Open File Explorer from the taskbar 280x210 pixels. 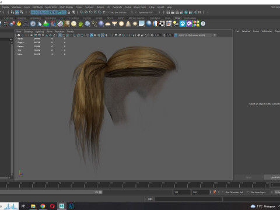pyautogui.click(x=33, y=206)
